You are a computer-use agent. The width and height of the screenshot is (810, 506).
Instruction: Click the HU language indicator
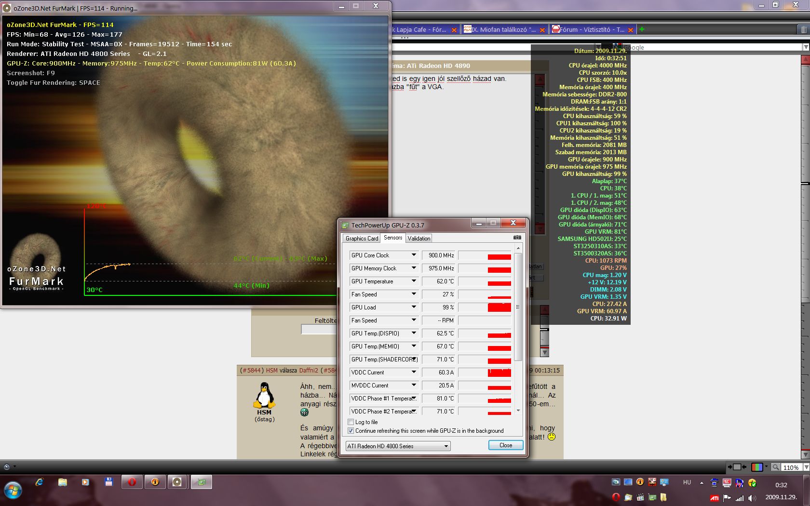(687, 482)
